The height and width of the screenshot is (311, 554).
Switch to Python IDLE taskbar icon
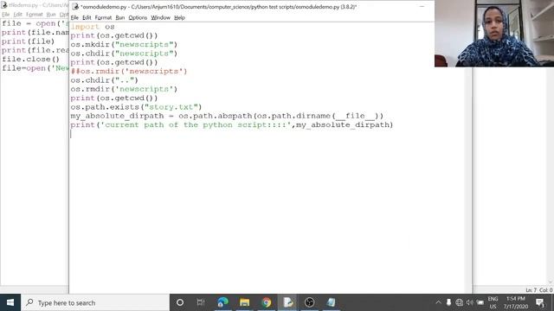click(x=288, y=302)
